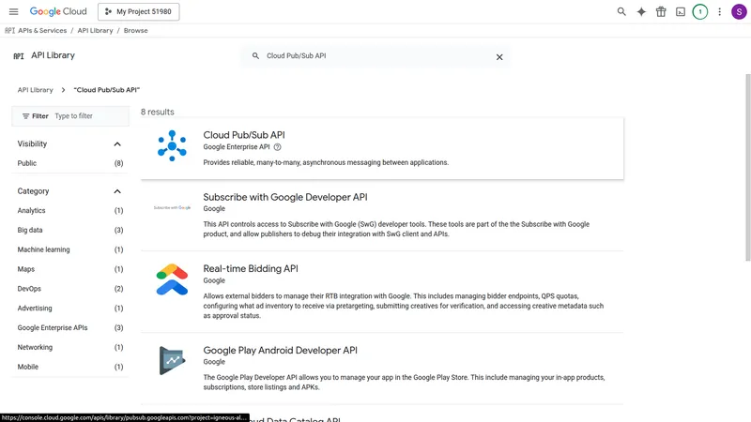Open the top bar search icon

pyautogui.click(x=621, y=11)
